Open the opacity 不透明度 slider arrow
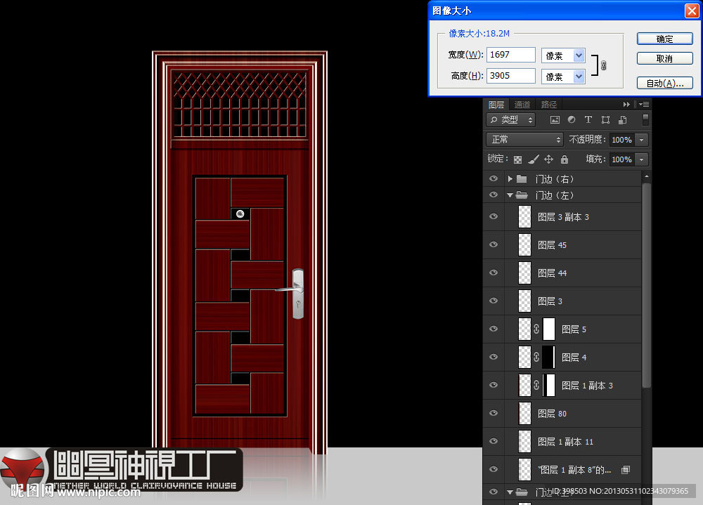This screenshot has width=703, height=505. (x=642, y=140)
